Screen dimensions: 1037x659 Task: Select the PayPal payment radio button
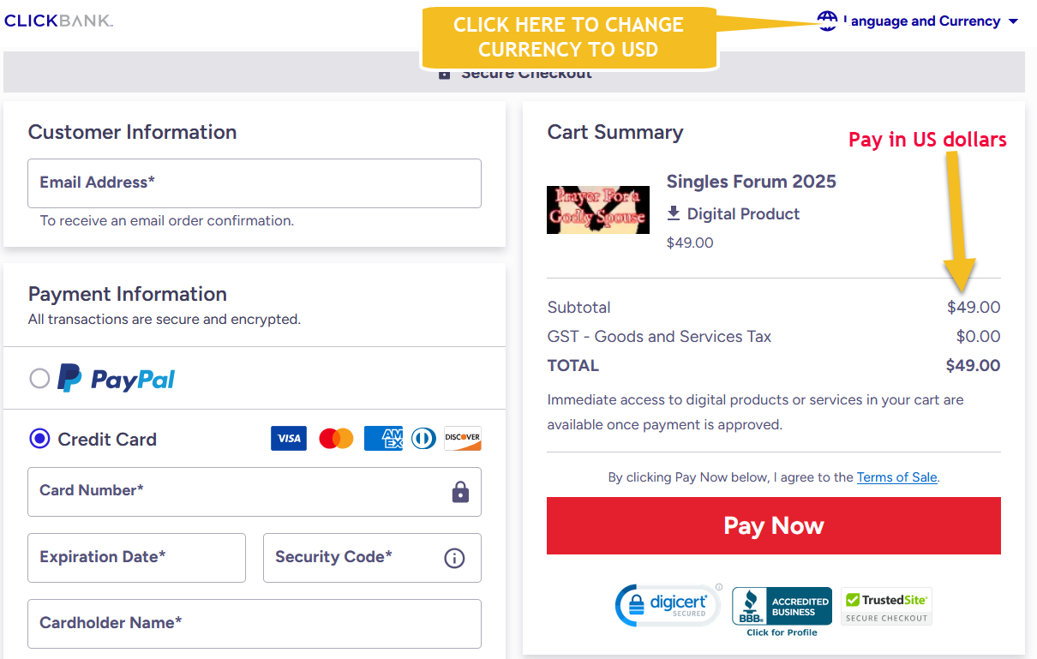(39, 378)
